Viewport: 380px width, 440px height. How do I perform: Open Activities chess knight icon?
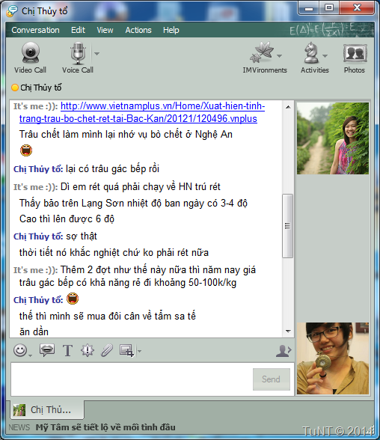311,52
